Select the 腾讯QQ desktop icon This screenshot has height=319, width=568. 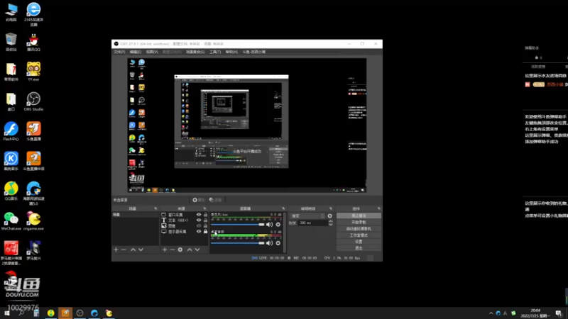(x=33, y=42)
